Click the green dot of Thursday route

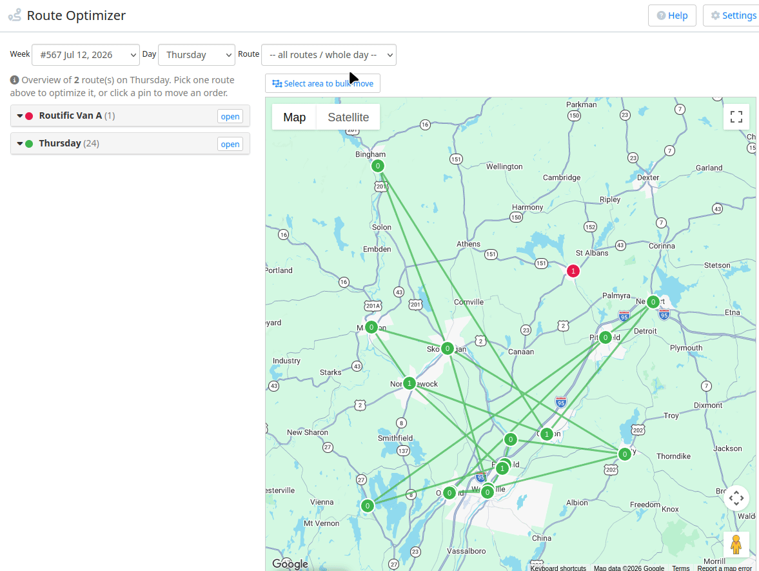[x=29, y=143]
